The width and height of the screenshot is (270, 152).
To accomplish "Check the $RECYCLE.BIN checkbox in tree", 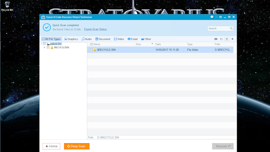I will click(48, 47).
